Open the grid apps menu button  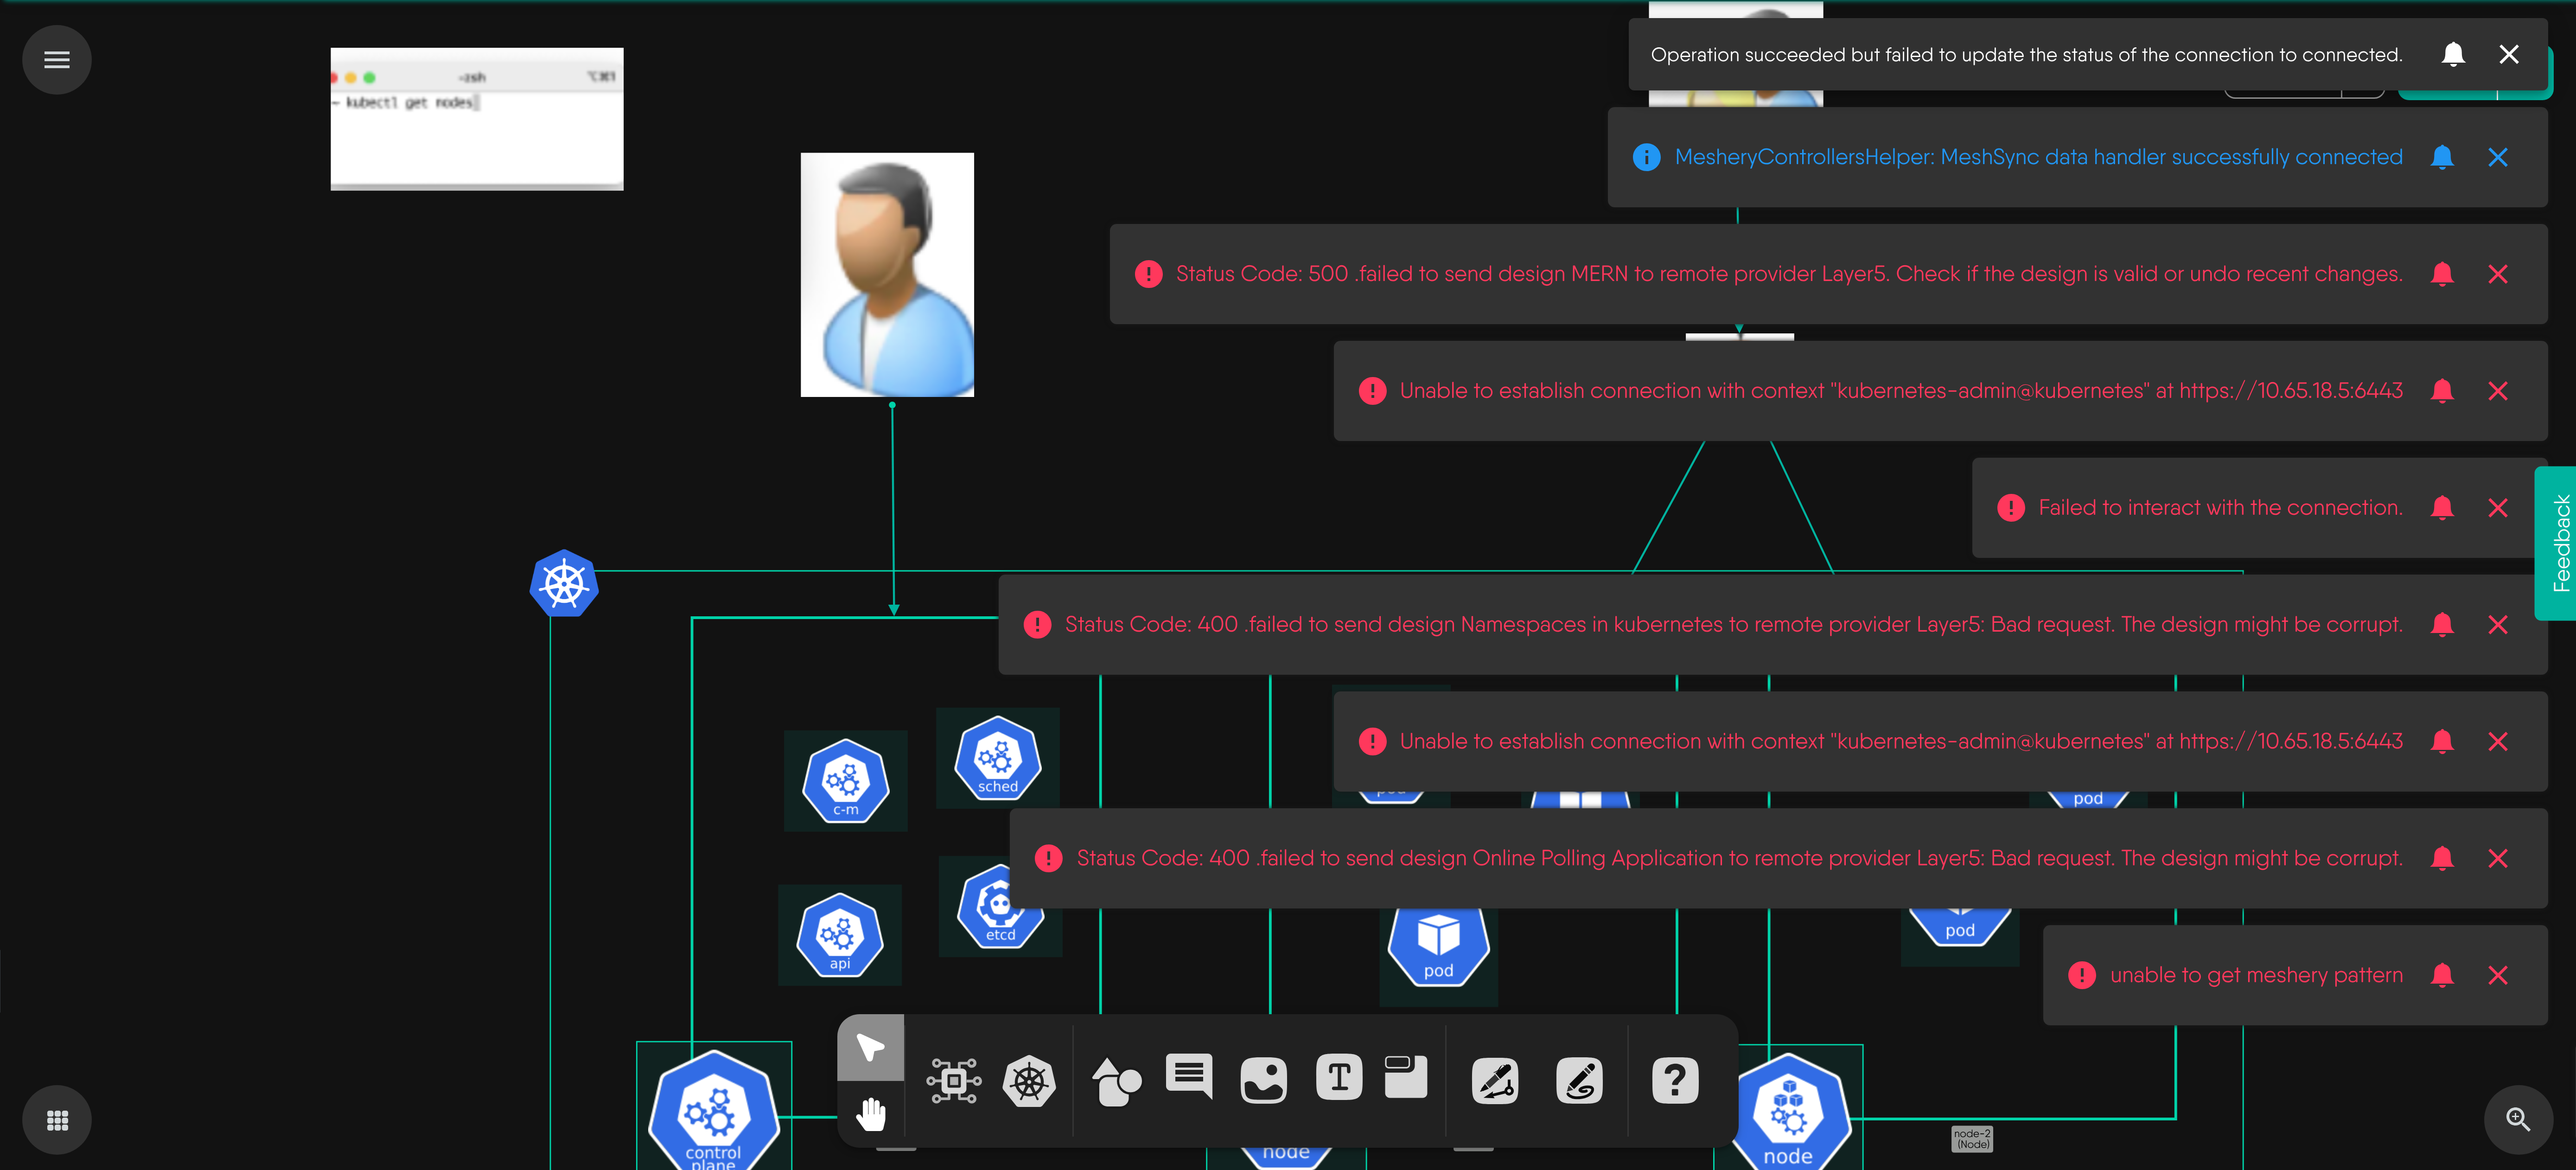[x=57, y=1120]
